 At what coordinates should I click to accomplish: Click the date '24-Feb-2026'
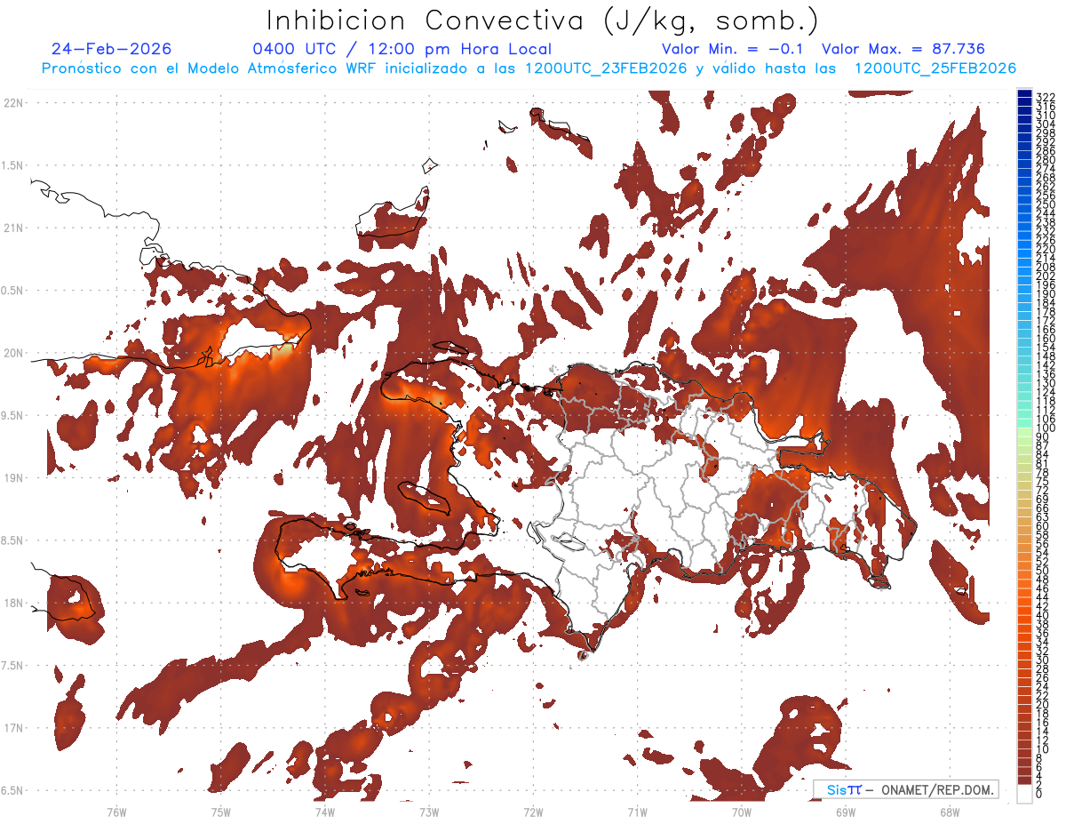112,49
